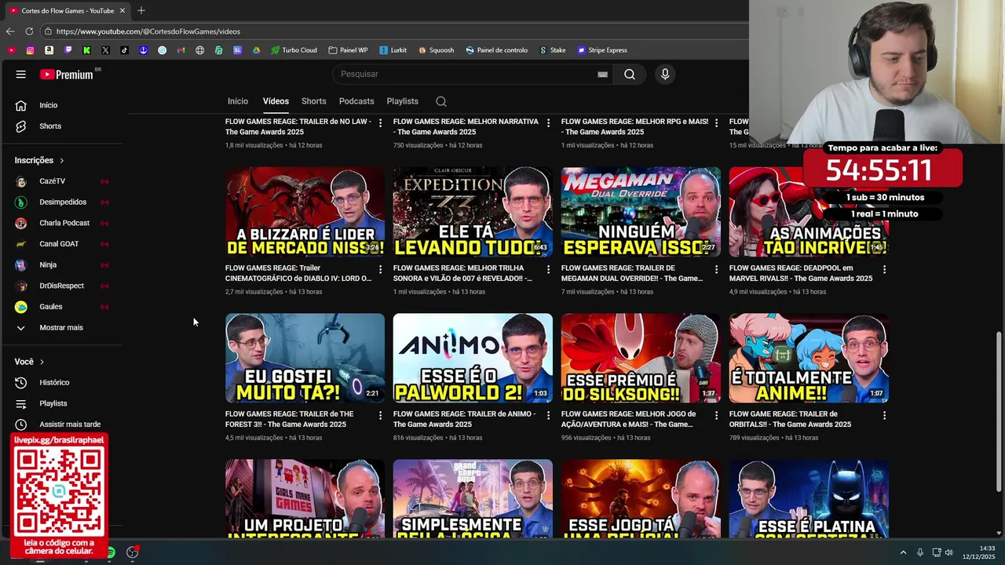Play the ELE TÁ LEVANDO TUDO thumbnail
This screenshot has height=565, width=1005.
pyautogui.click(x=473, y=212)
